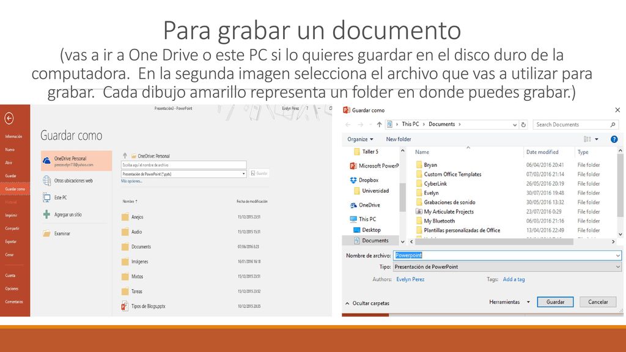The height and width of the screenshot is (352, 626).
Task: Select This PC in navigation pane
Action: click(363, 219)
